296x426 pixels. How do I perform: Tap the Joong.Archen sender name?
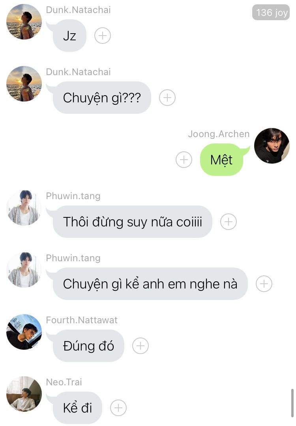219,134
